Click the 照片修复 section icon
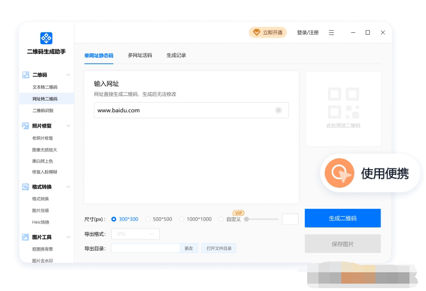The image size is (426, 291). click(x=25, y=126)
